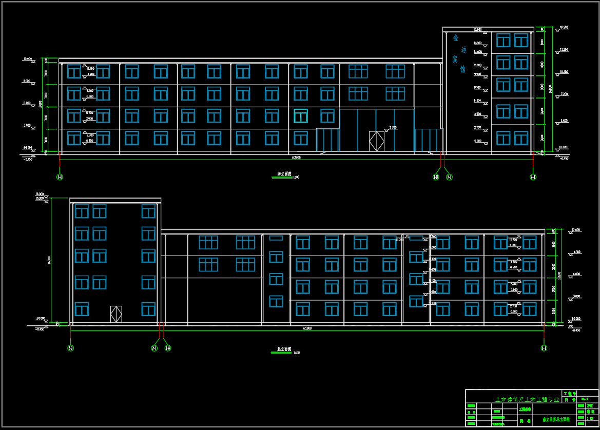Select leftmost axis bubble of north elevation
This screenshot has width=600, height=430.
click(x=71, y=348)
